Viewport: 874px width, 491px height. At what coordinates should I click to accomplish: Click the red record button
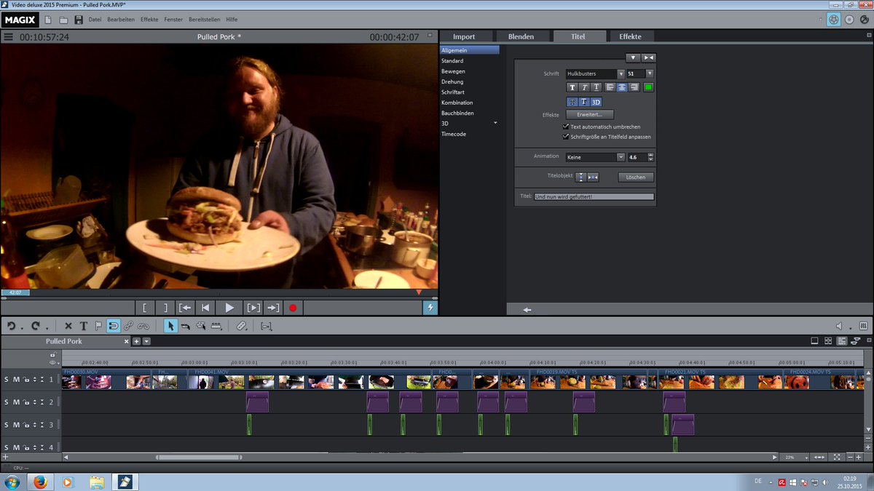pyautogui.click(x=293, y=308)
